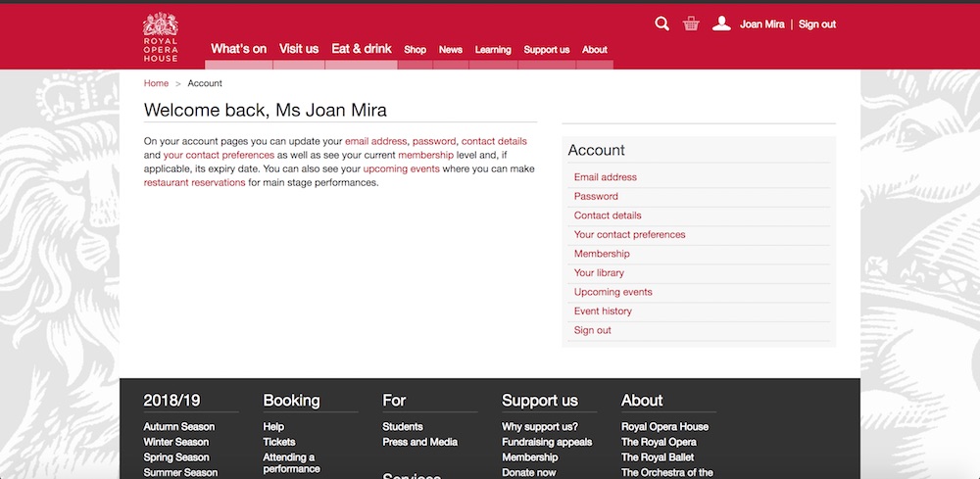Open Royal Opera House footer link

665,426
